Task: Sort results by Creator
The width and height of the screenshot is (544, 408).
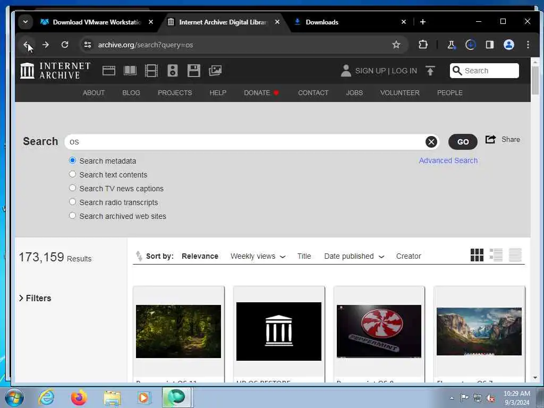Action: click(x=409, y=257)
